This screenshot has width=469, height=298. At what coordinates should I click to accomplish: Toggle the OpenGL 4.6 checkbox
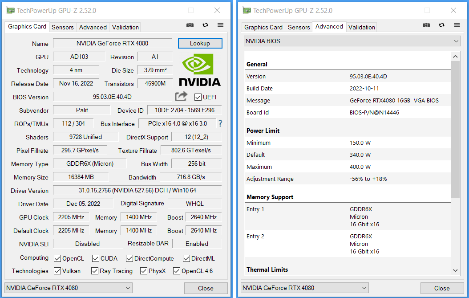177,271
